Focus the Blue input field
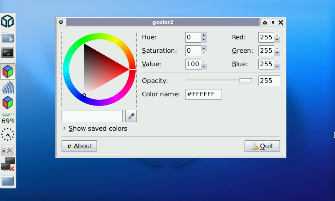Image resolution: width=335 pixels, height=201 pixels. (x=266, y=64)
